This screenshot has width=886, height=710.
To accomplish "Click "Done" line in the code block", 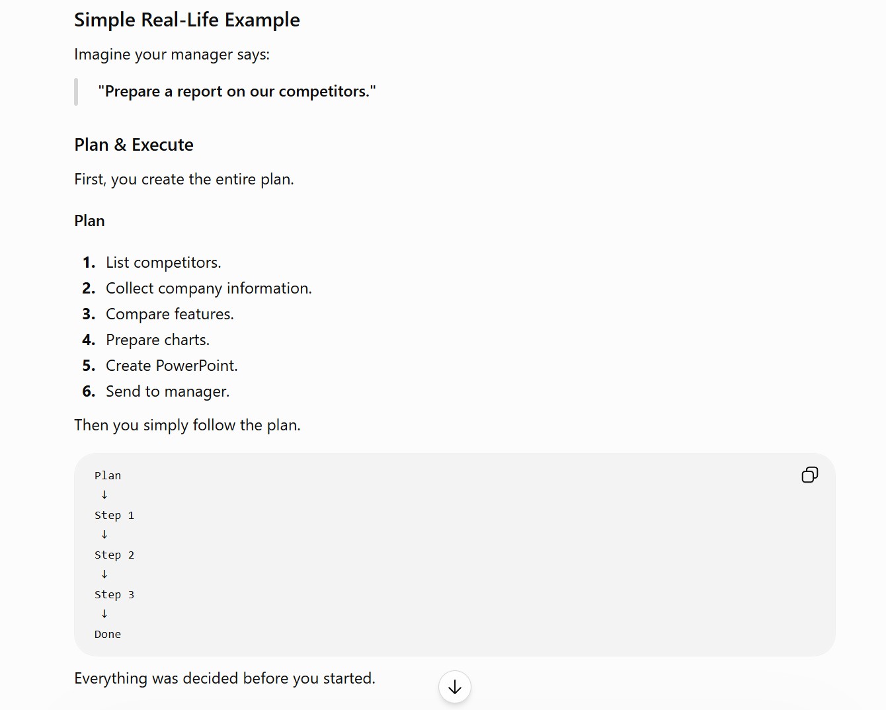I will point(108,634).
